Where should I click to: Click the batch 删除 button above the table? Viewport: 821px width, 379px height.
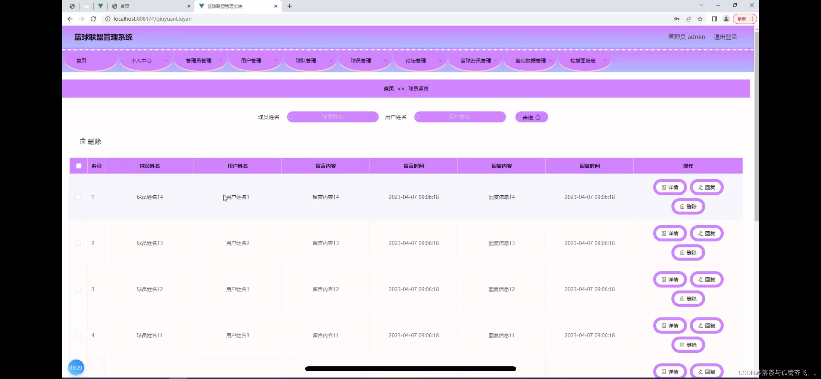[x=90, y=142]
